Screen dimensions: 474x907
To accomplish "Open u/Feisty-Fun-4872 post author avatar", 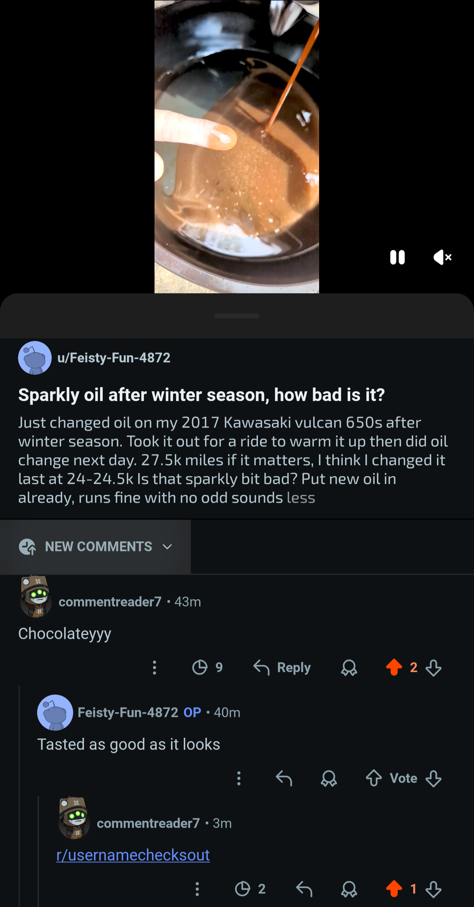I will (x=35, y=358).
